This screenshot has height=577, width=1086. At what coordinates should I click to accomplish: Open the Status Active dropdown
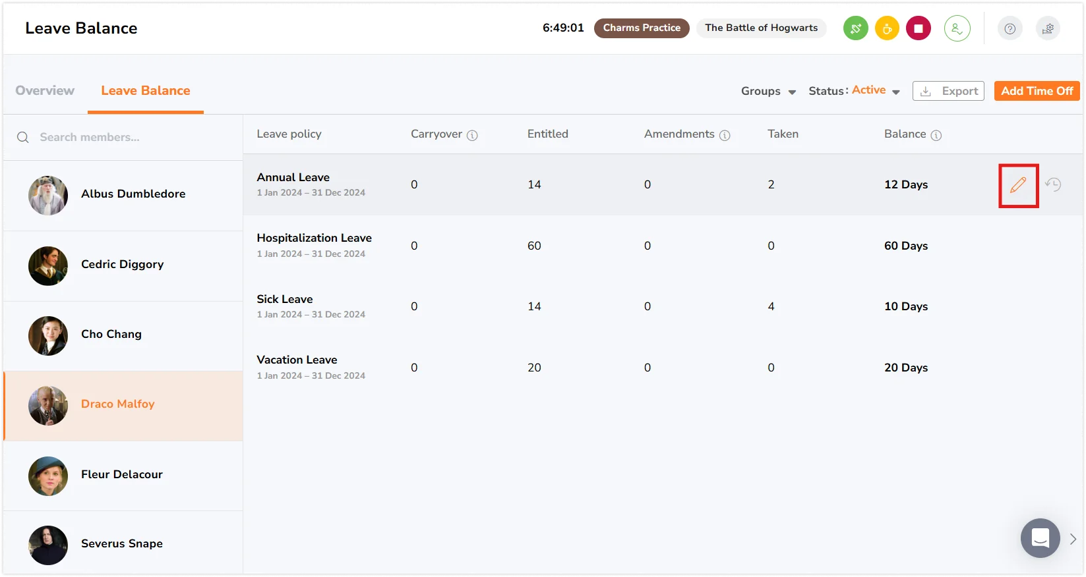tap(855, 91)
